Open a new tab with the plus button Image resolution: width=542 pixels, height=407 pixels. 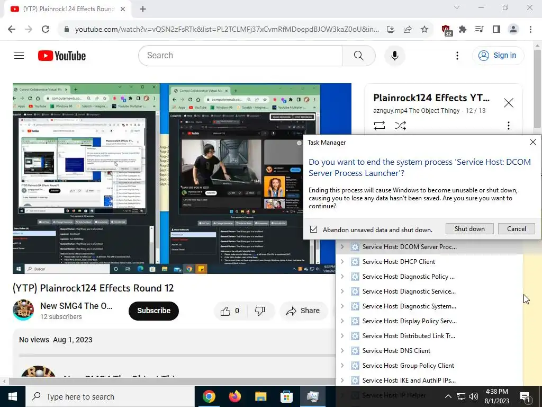[x=143, y=9]
